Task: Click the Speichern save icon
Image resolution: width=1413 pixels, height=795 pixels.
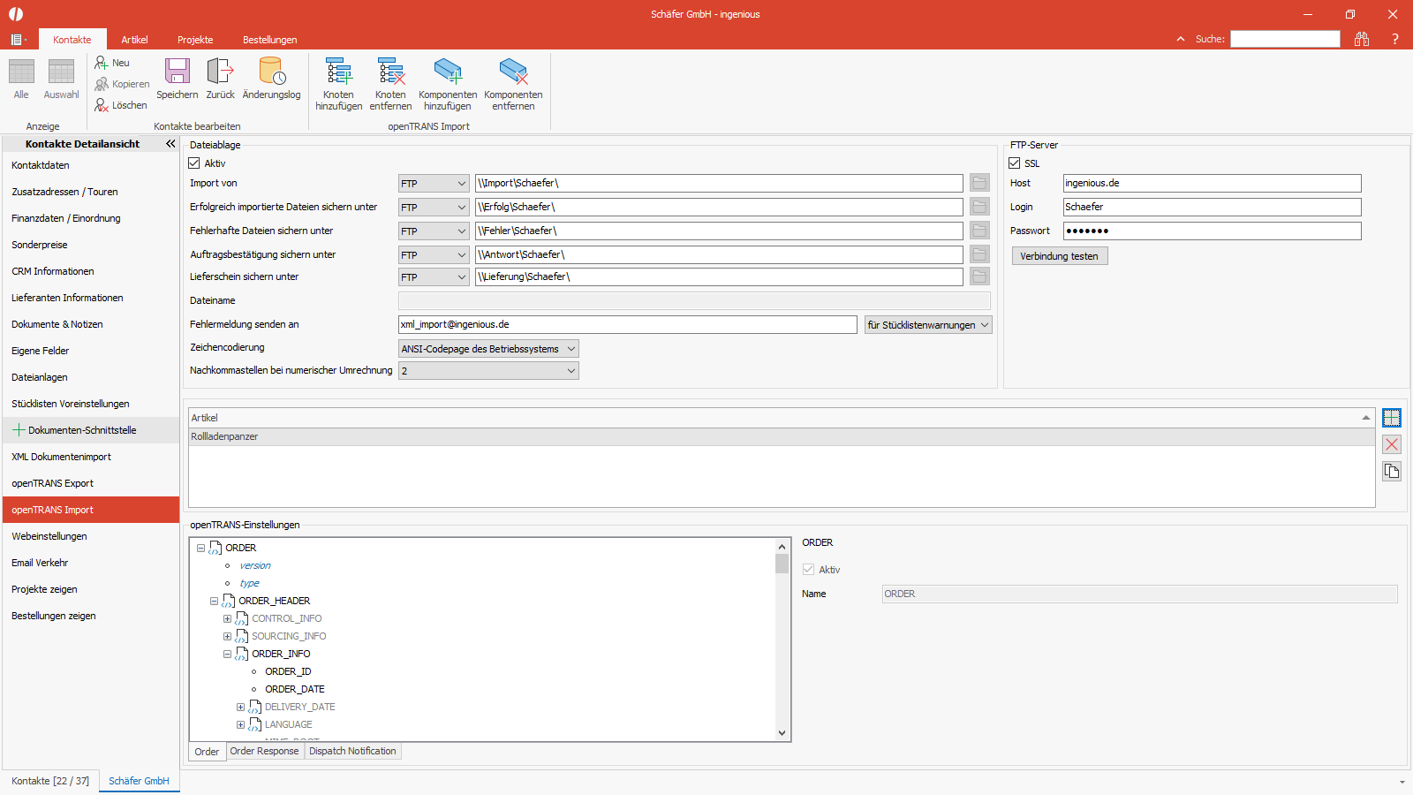Action: point(178,72)
